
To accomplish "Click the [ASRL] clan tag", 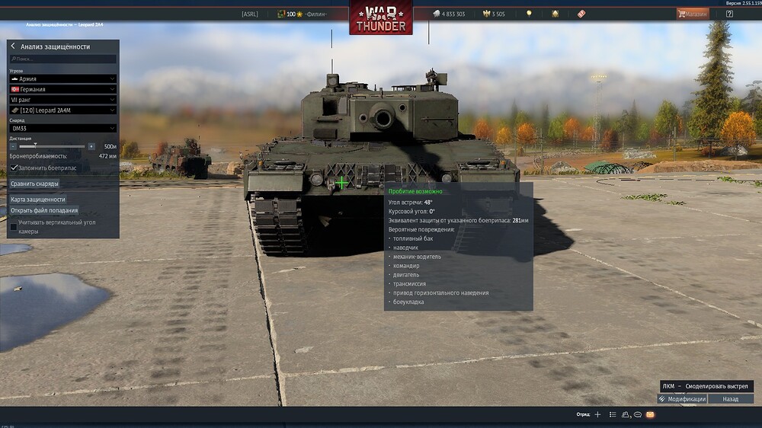I will [250, 14].
